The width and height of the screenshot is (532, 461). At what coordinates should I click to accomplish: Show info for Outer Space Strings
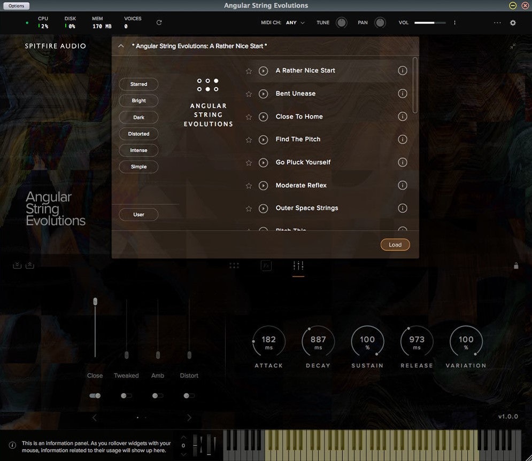(403, 208)
